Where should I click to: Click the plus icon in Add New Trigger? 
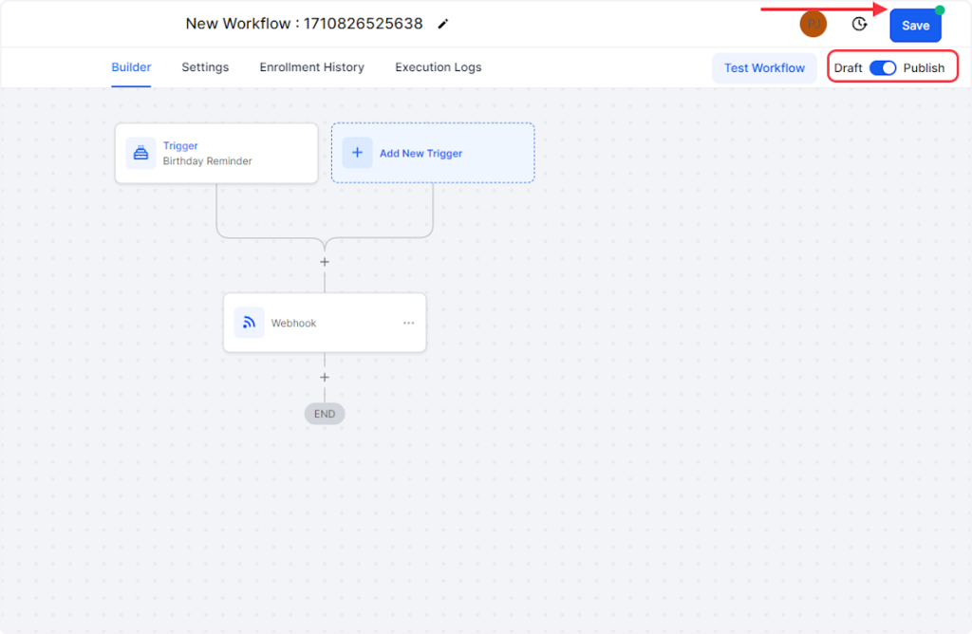tap(357, 153)
